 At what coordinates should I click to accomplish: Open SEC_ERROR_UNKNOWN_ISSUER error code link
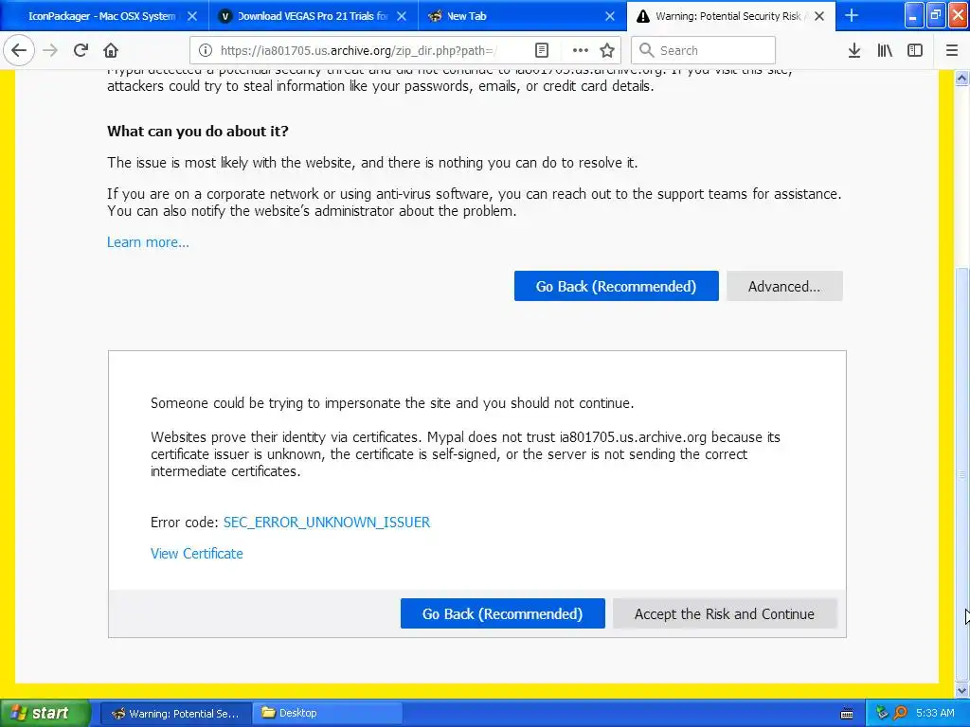point(327,522)
